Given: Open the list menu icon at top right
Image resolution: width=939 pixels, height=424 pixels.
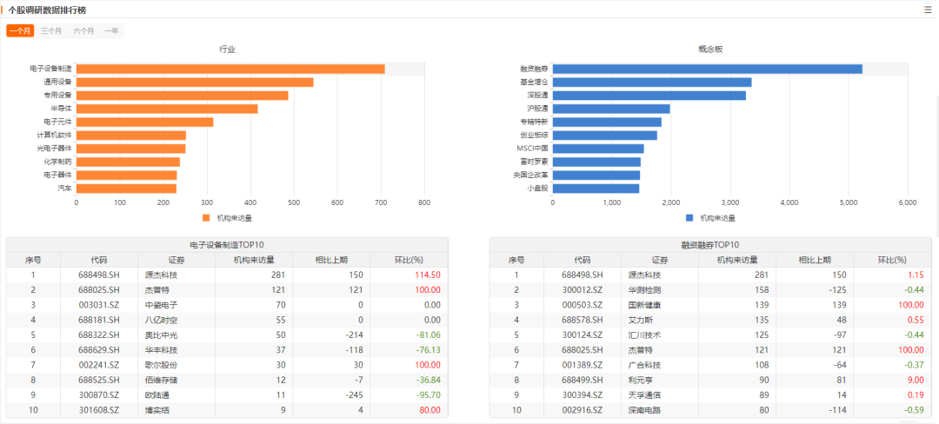Looking at the screenshot, I should pyautogui.click(x=928, y=10).
